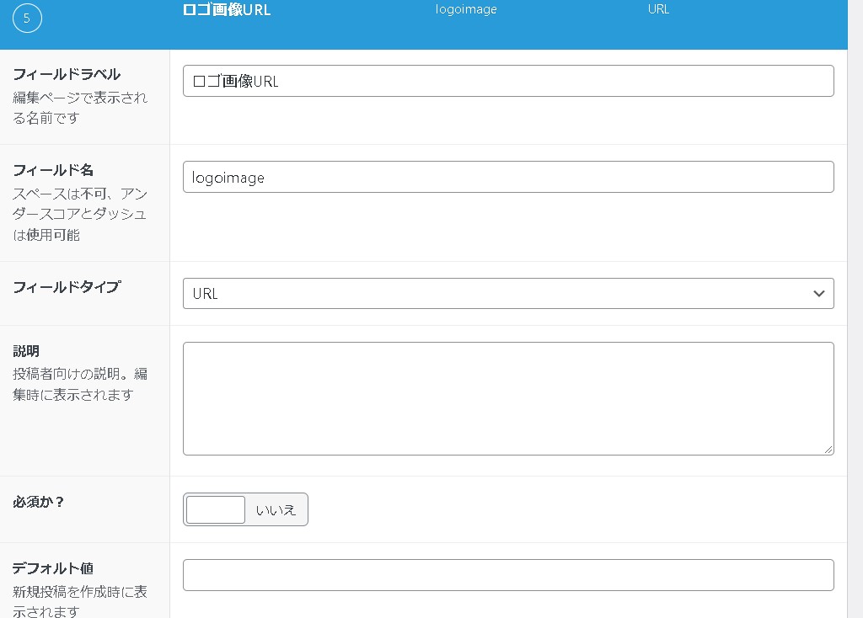Click the resize handle of description textarea
Screen dimensions: 863x618
(828, 450)
